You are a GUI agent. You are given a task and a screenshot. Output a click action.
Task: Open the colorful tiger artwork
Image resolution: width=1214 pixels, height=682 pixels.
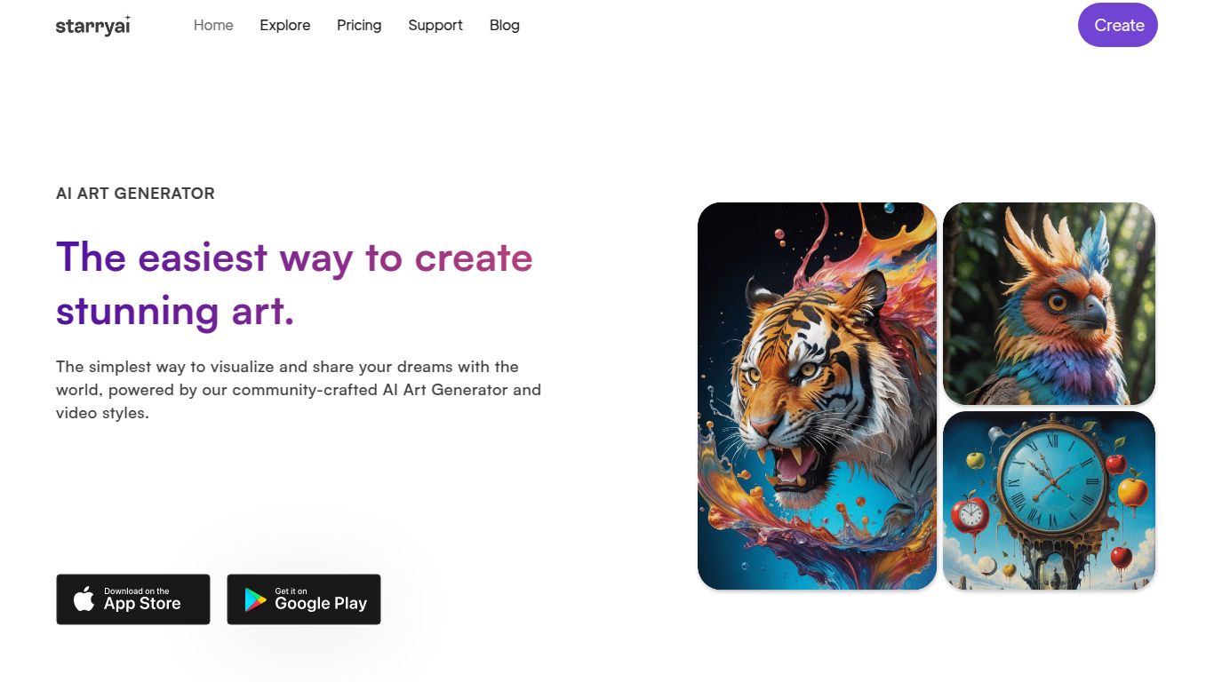tap(817, 396)
